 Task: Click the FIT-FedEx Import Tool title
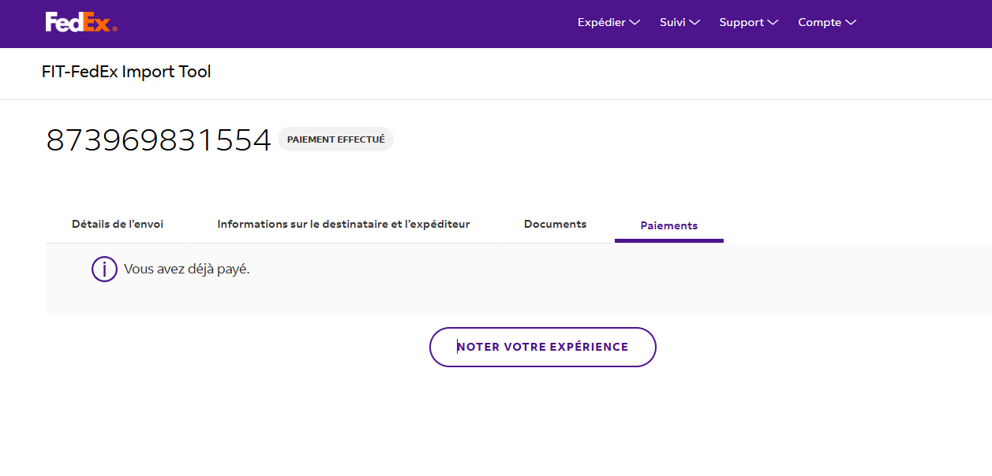[126, 72]
